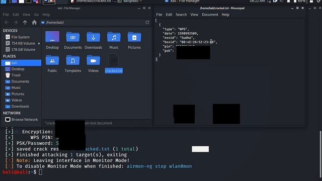Open File menu in Mousepad
Viewport: 322px width, 181px height.
coord(159,15)
